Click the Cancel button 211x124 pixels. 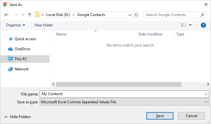coord(191,116)
